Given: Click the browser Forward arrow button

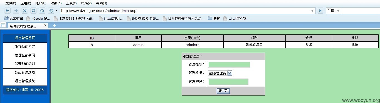Looking at the screenshot, I should [x=16, y=11].
